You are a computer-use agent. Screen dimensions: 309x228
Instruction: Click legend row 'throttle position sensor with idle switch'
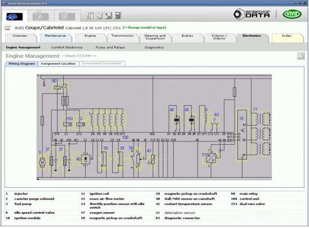tap(117, 206)
